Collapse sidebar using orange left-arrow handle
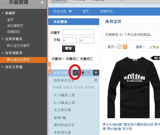Image resolution: width=160 pixels, height=135 pixels. coord(49,68)
